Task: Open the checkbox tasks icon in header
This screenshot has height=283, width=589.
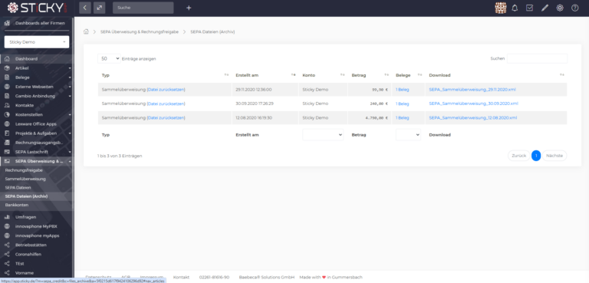Action: [530, 8]
